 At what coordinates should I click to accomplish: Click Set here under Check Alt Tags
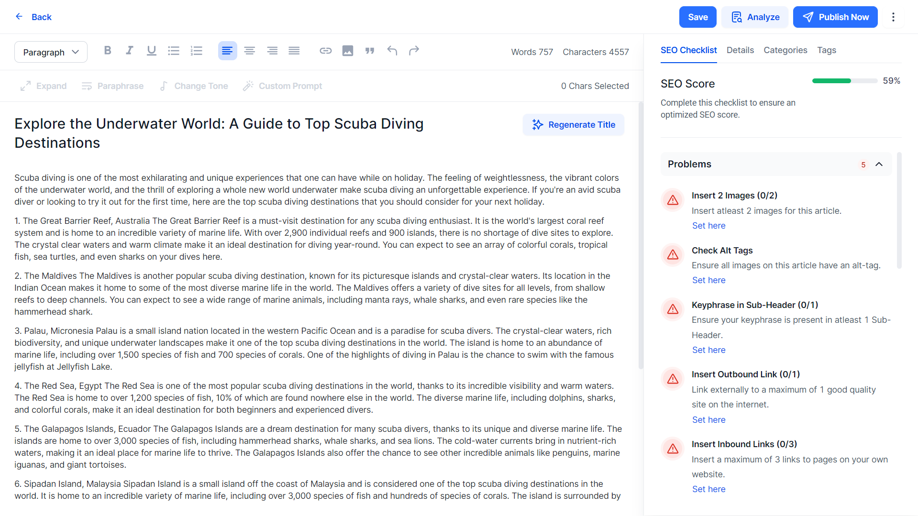[x=708, y=280]
